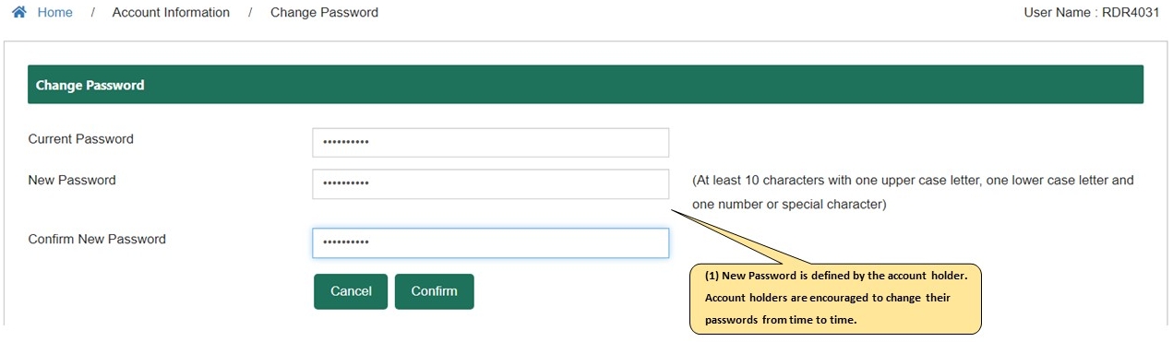This screenshot has height=342, width=1173.
Task: Click the password requirements hint text
Action: point(913,193)
